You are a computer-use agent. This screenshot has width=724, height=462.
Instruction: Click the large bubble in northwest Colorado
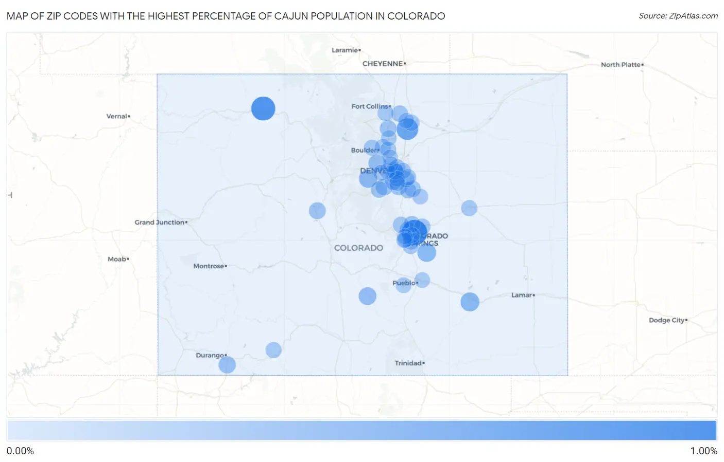tap(263, 108)
